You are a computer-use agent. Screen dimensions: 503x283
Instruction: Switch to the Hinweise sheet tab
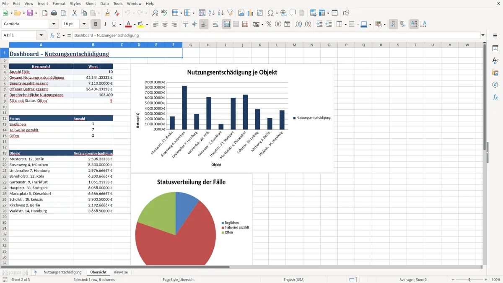(x=121, y=272)
